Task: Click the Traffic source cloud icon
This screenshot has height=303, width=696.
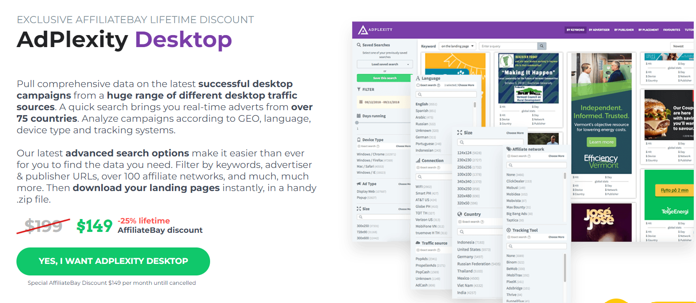Action: (x=418, y=243)
